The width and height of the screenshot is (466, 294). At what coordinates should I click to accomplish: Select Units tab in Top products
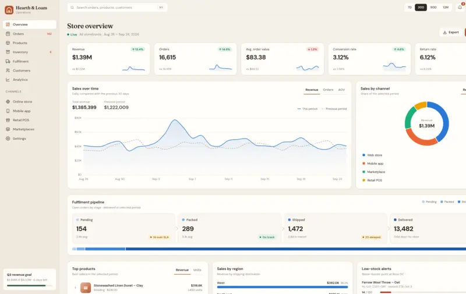click(x=197, y=270)
